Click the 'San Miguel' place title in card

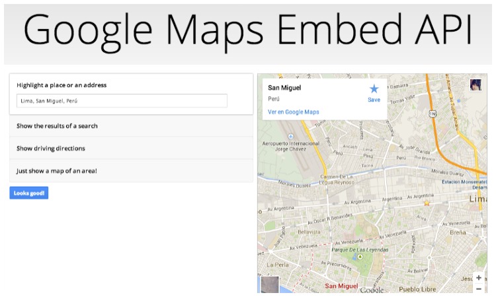click(x=284, y=87)
